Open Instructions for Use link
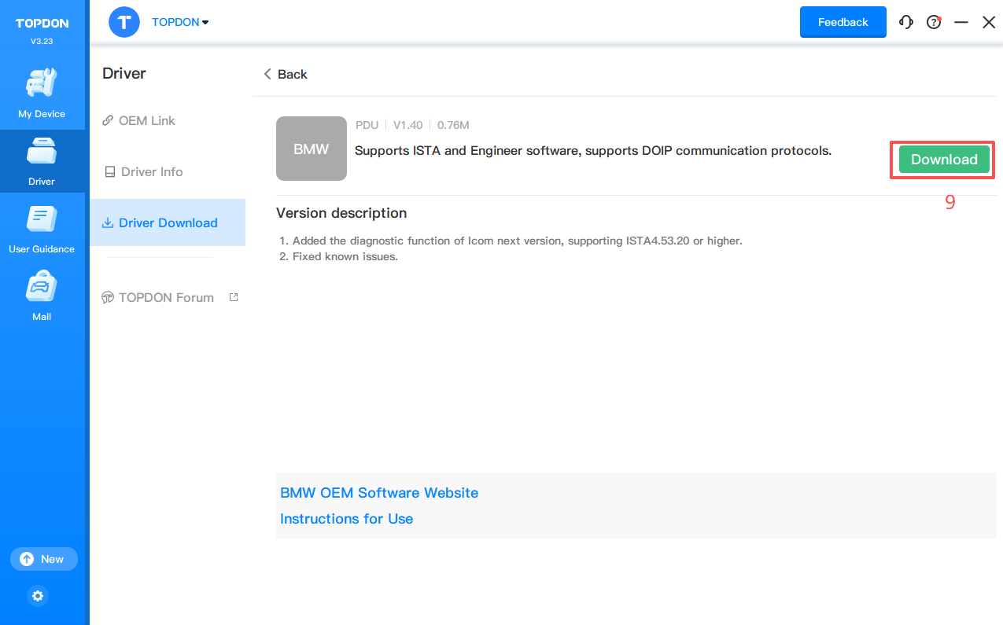Screen dimensions: 1003x625 pyautogui.click(x=346, y=519)
